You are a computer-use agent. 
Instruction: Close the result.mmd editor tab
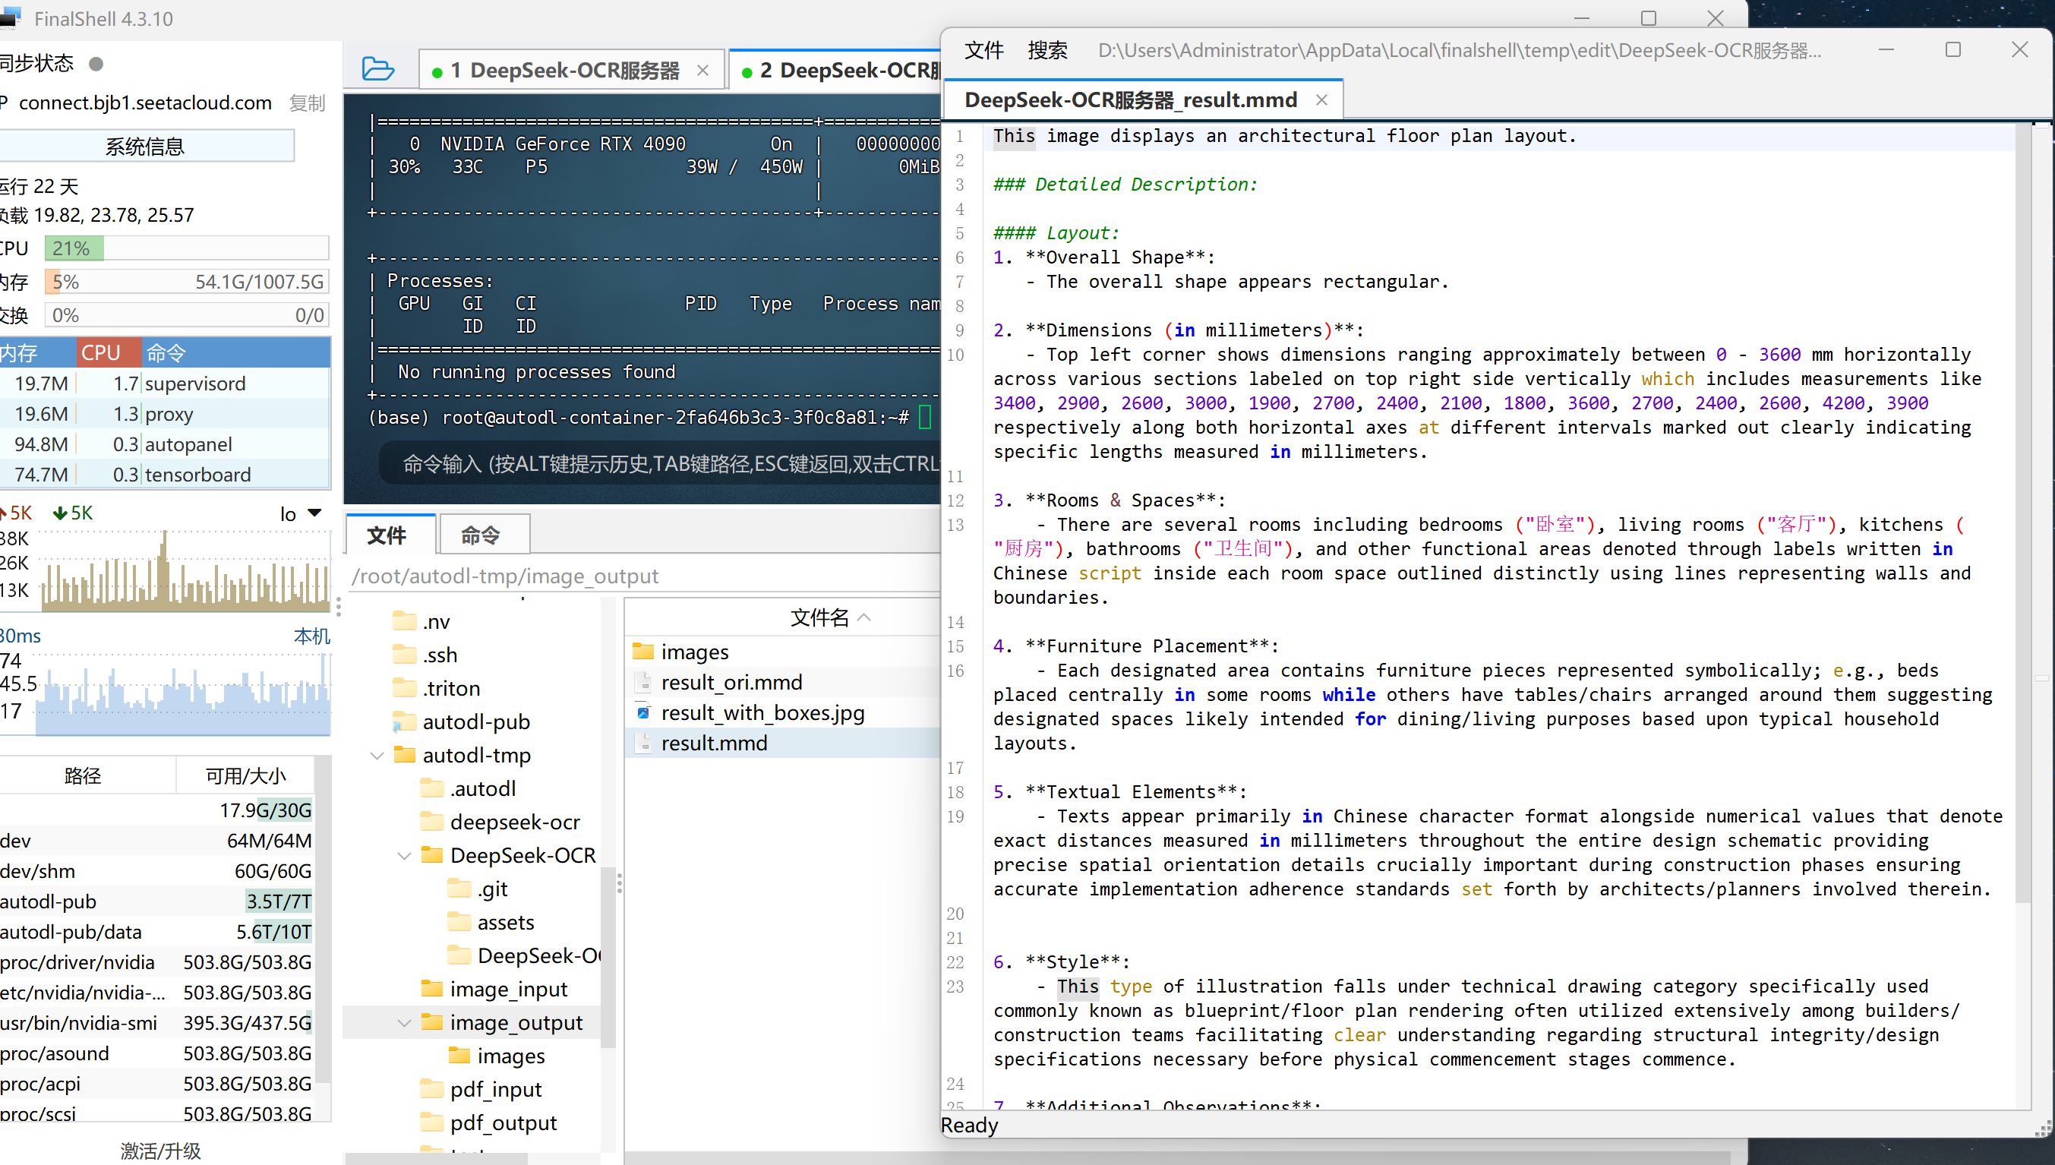coord(1321,100)
